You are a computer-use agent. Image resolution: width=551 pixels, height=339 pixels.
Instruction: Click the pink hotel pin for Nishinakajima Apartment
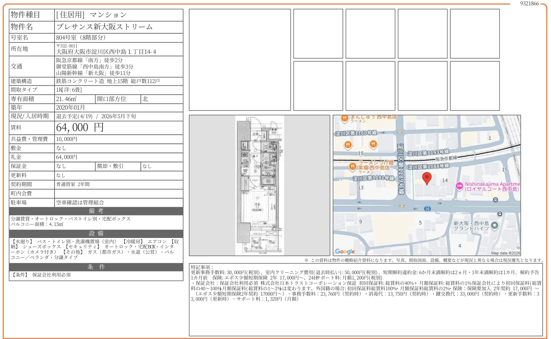[x=459, y=186]
